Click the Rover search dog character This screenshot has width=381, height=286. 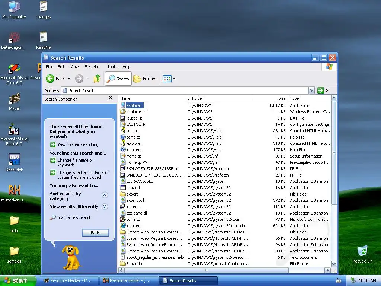pyautogui.click(x=71, y=258)
